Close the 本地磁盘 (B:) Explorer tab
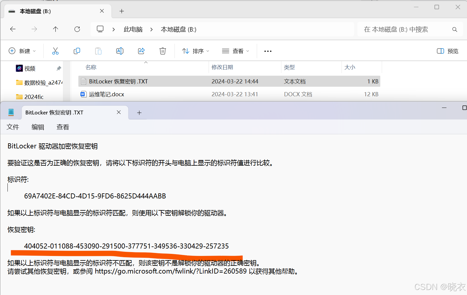Viewport: 467px width, 295px height. click(102, 11)
